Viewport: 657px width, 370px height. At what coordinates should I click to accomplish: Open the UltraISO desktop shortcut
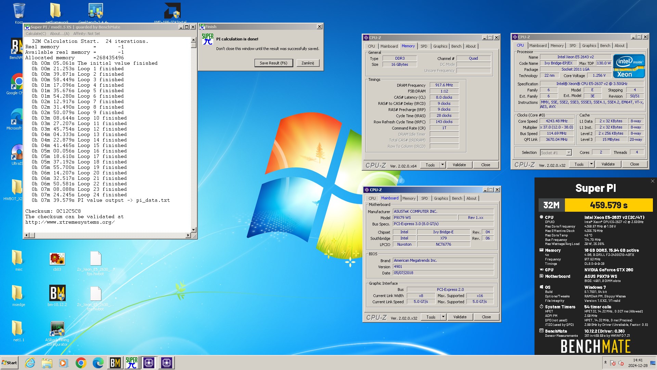[16, 153]
